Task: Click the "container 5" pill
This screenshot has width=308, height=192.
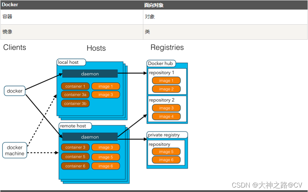Action: (x=75, y=157)
